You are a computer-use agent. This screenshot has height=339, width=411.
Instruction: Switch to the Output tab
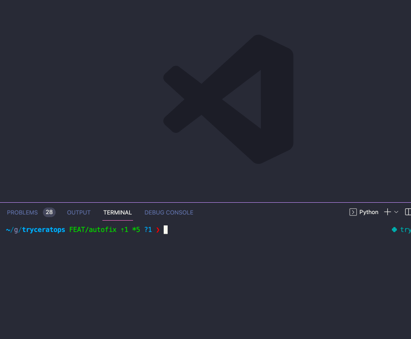[79, 212]
